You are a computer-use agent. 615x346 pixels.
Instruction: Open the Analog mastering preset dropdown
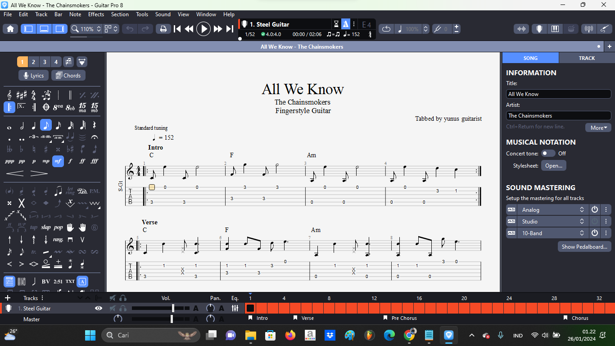[552, 209]
